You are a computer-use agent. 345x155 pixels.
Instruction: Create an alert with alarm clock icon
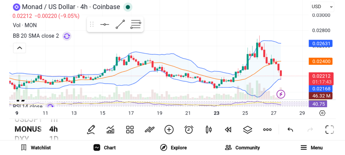pyautogui.click(x=189, y=129)
